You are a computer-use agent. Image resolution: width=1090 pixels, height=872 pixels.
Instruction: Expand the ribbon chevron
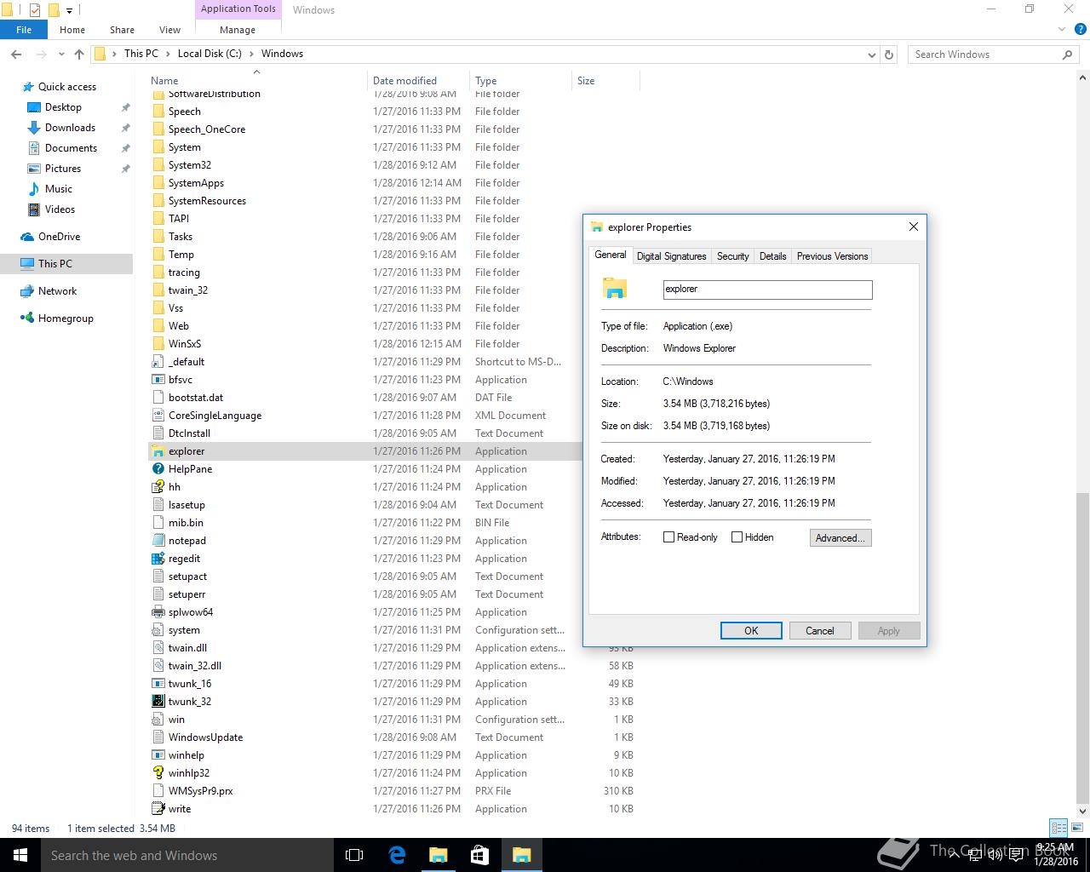1061,30
